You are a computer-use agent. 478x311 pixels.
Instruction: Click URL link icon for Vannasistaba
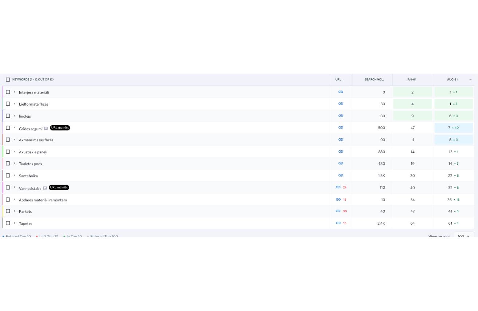pos(338,187)
